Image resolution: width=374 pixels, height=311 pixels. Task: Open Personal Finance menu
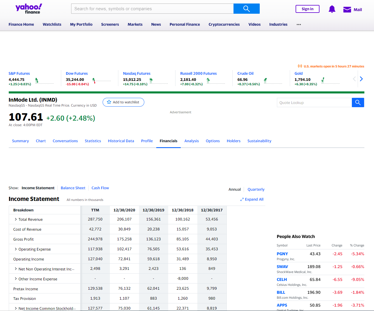(185, 25)
